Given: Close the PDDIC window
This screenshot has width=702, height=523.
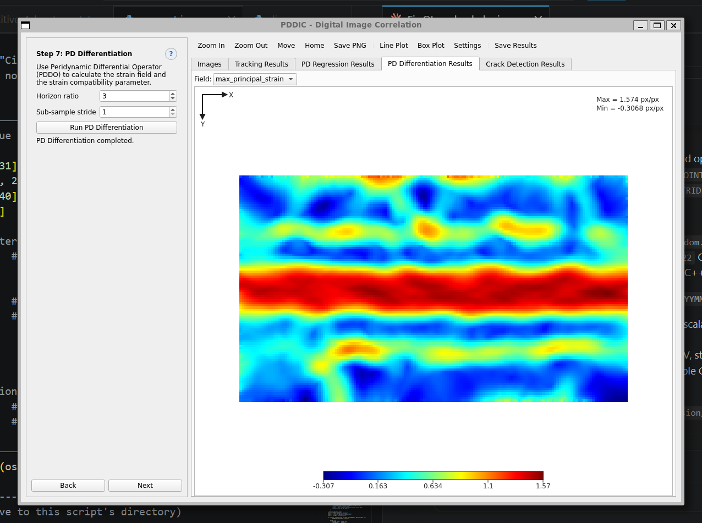Looking at the screenshot, I should 673,25.
